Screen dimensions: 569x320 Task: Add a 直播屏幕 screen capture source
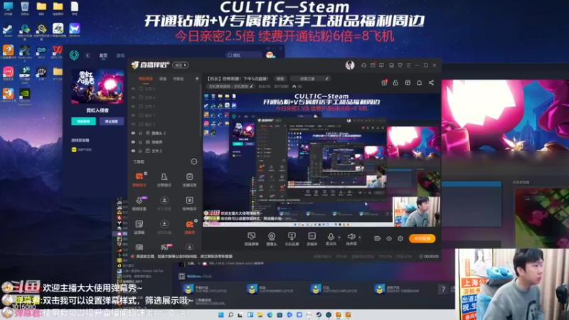(251, 239)
